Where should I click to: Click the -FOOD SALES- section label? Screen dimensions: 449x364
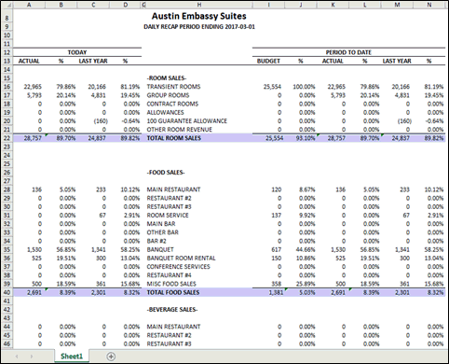click(166, 173)
